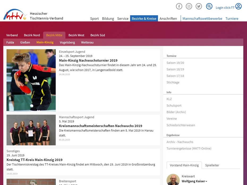Open the Login click-TT link

(225, 7)
